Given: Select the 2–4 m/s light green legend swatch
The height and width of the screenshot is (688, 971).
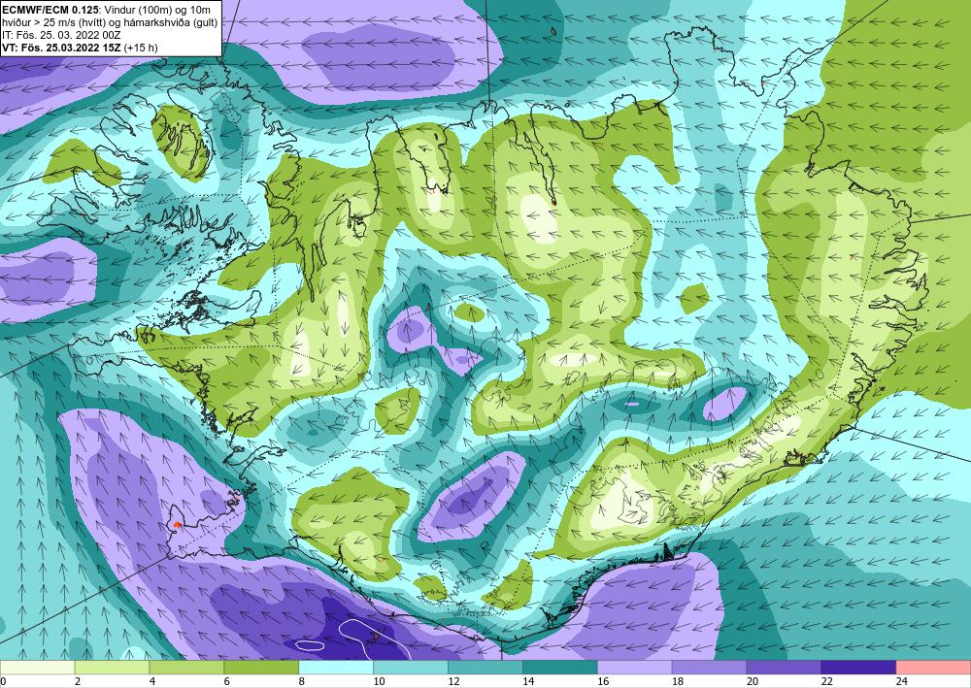Looking at the screenshot, I should [112, 668].
